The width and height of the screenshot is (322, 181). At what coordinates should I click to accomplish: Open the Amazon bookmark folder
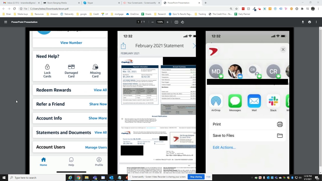click(x=52, y=14)
